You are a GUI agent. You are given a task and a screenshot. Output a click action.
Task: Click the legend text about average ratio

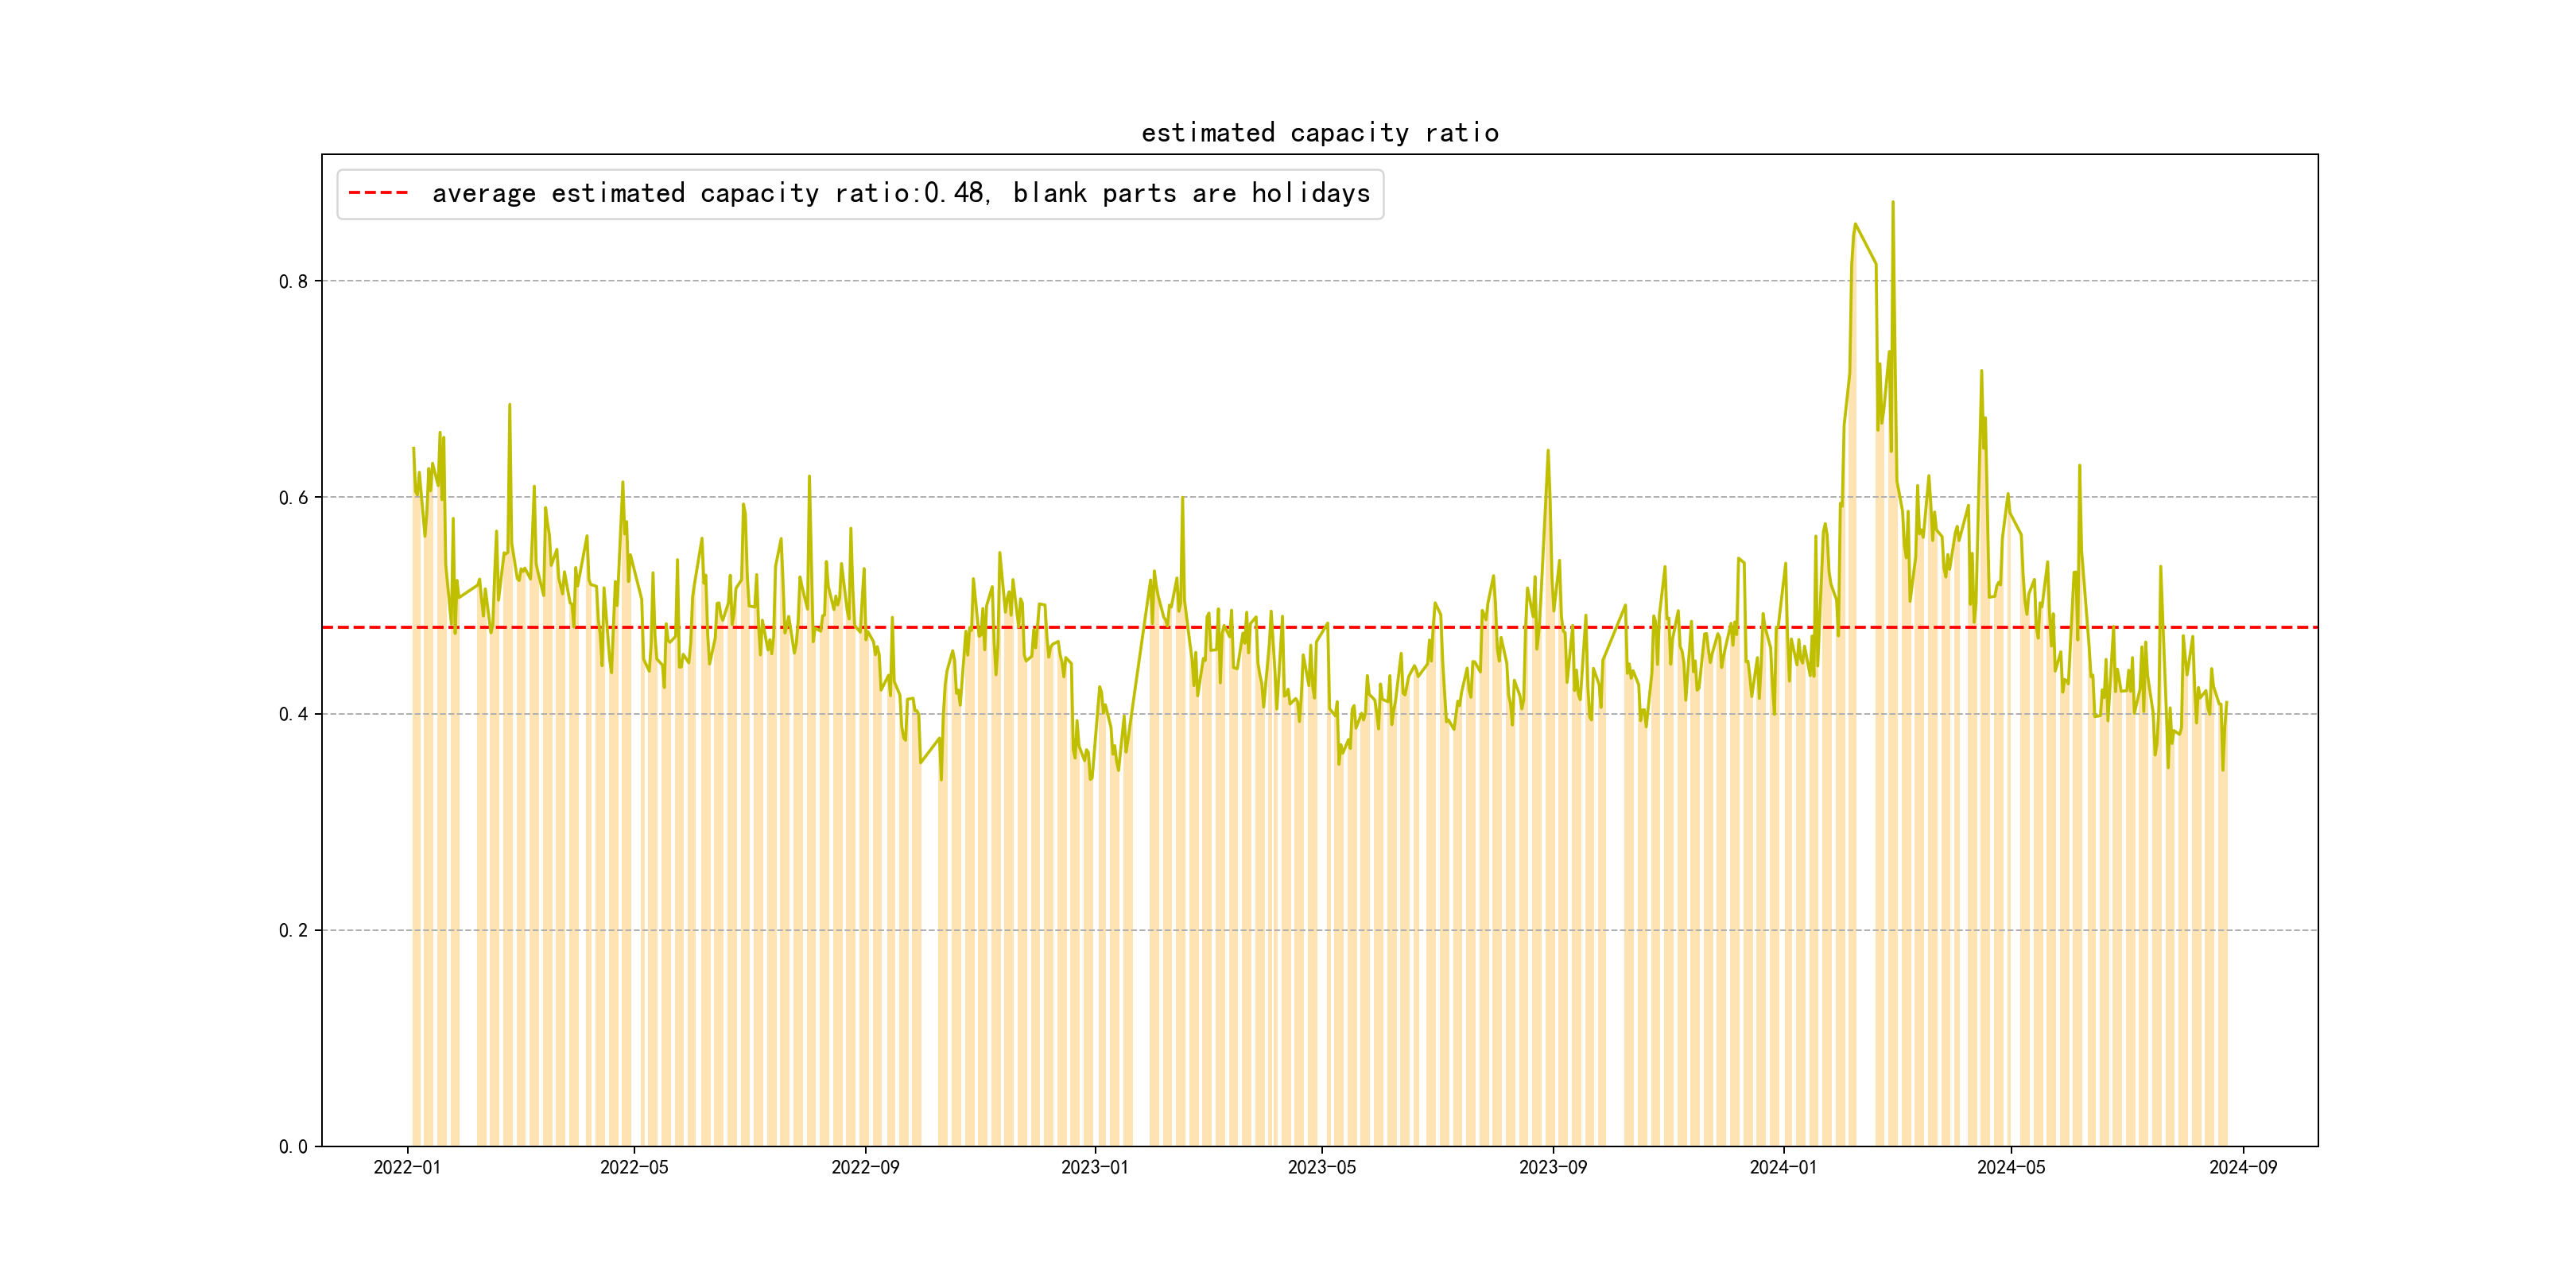[x=900, y=193]
